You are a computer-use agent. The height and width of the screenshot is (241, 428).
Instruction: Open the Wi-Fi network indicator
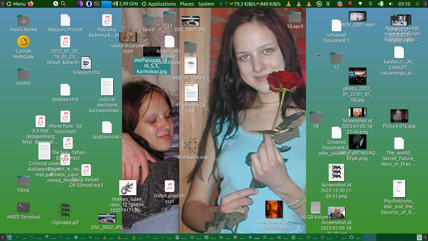coord(360,4)
